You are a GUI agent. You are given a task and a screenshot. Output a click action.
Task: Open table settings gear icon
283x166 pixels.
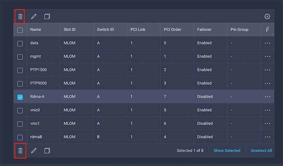(x=267, y=17)
